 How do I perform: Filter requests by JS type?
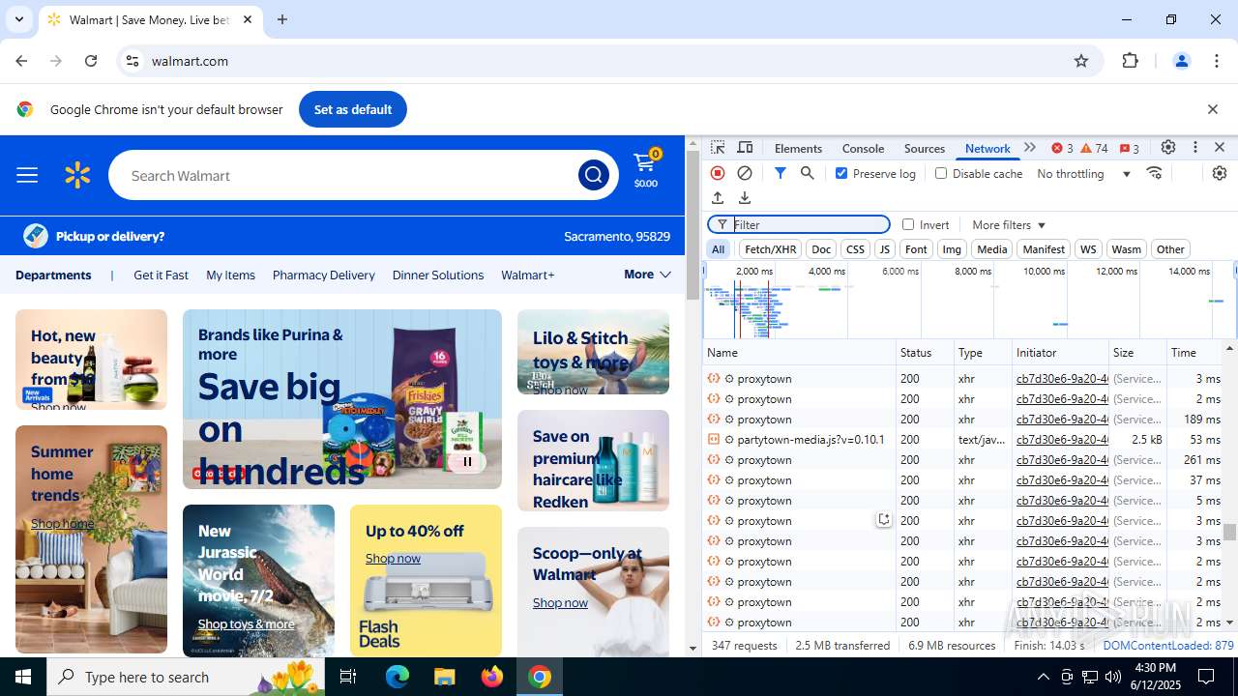click(x=884, y=249)
